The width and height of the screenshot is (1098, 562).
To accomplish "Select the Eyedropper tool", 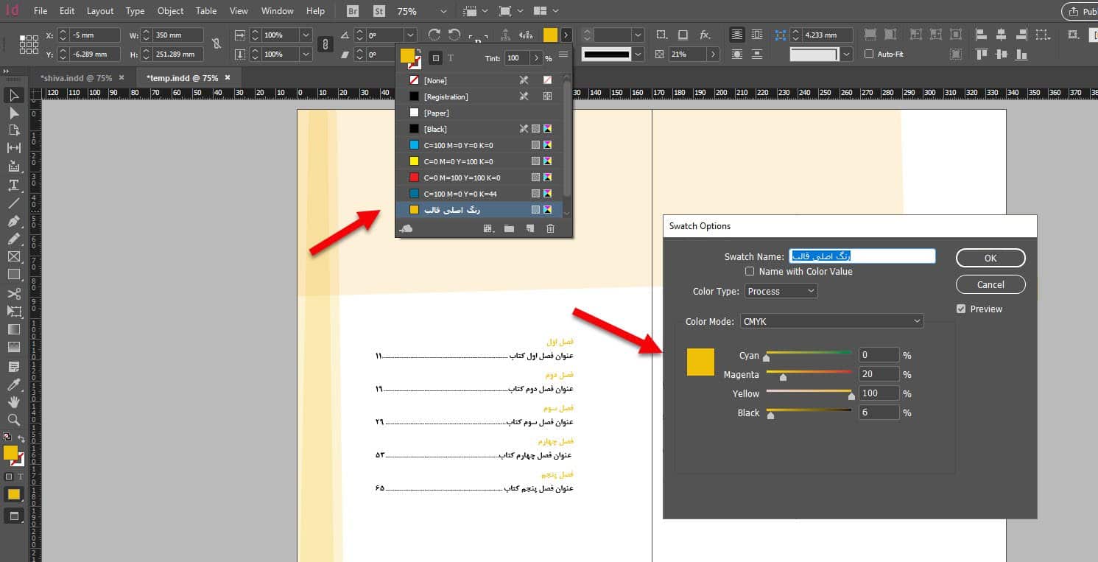I will (13, 384).
